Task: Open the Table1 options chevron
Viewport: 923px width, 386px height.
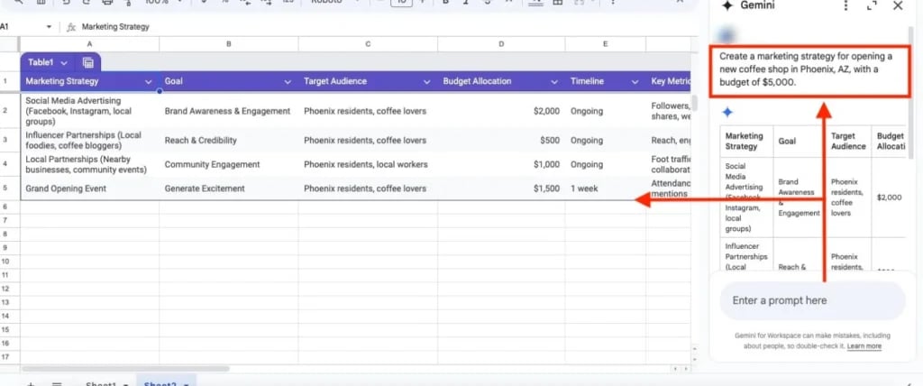Action: [64, 62]
